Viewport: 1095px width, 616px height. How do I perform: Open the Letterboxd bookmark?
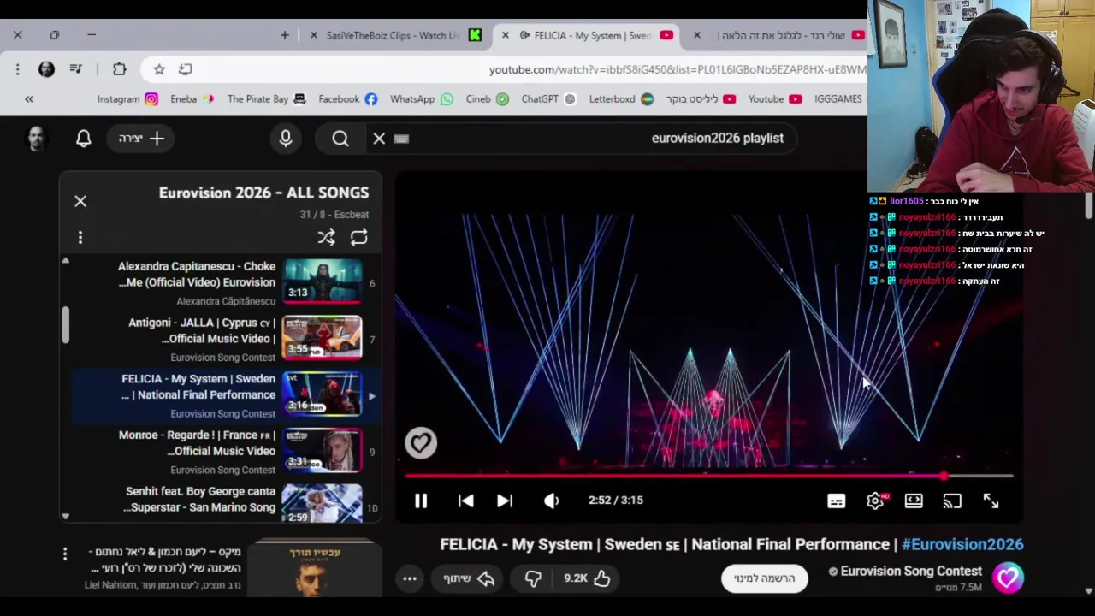click(x=621, y=99)
